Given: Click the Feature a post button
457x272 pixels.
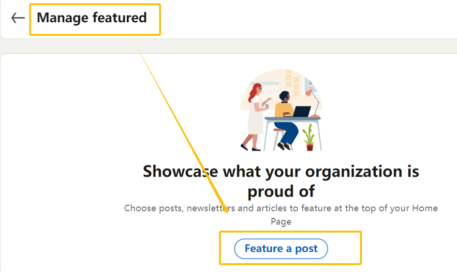Looking at the screenshot, I should click(x=281, y=249).
